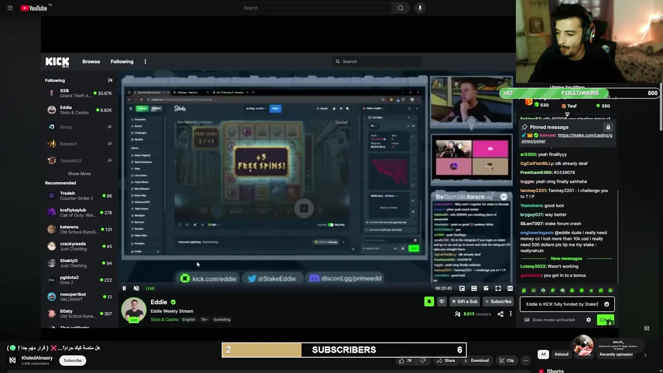Subscribe to KhaledAlmasry on YouTube
Viewport: 663px width, 373px height.
click(73, 361)
